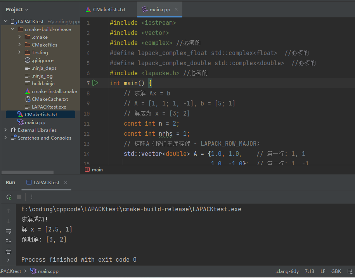The width and height of the screenshot is (355, 278).
Task: Open more options in the Run toolbar
Action: pyautogui.click(x=32, y=197)
